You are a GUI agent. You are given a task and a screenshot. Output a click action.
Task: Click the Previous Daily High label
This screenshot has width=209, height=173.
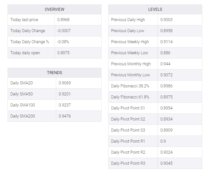[x=128, y=20]
